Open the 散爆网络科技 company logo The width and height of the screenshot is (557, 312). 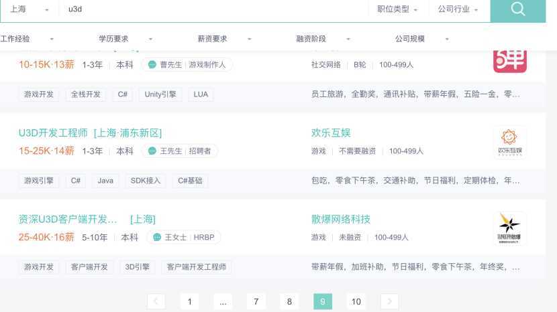tap(510, 228)
